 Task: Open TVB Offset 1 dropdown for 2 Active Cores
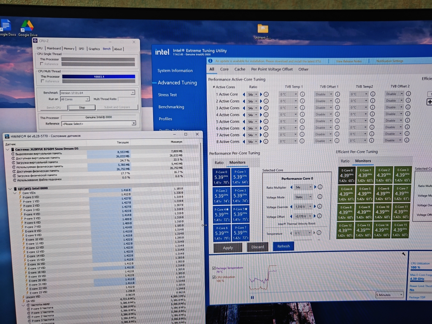coord(323,101)
